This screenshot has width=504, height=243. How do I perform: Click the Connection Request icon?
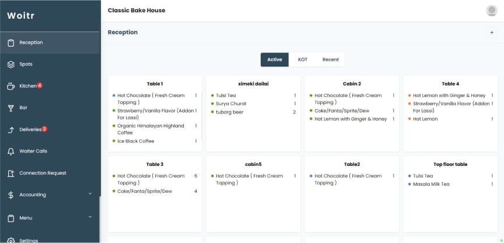pos(10,173)
